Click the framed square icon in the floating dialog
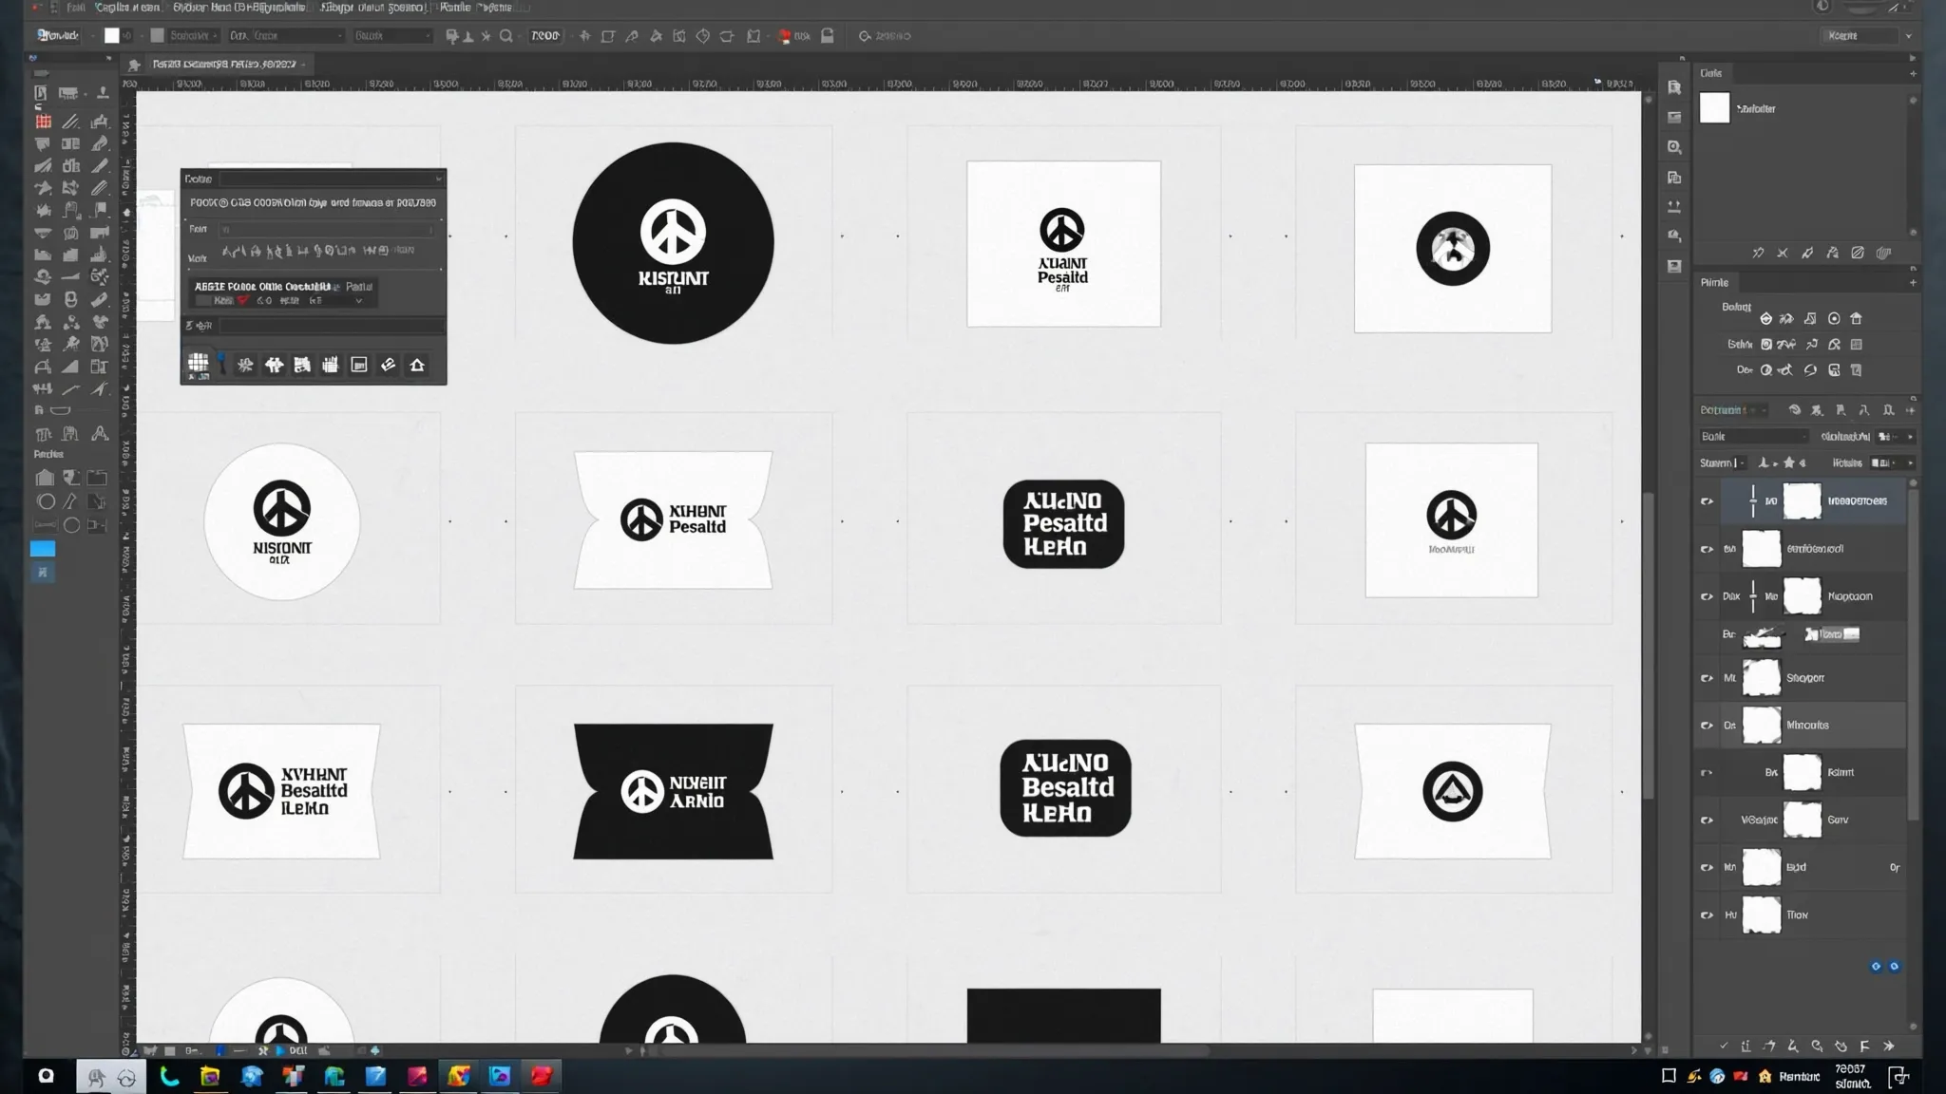The height and width of the screenshot is (1094, 1946). pyautogui.click(x=359, y=366)
